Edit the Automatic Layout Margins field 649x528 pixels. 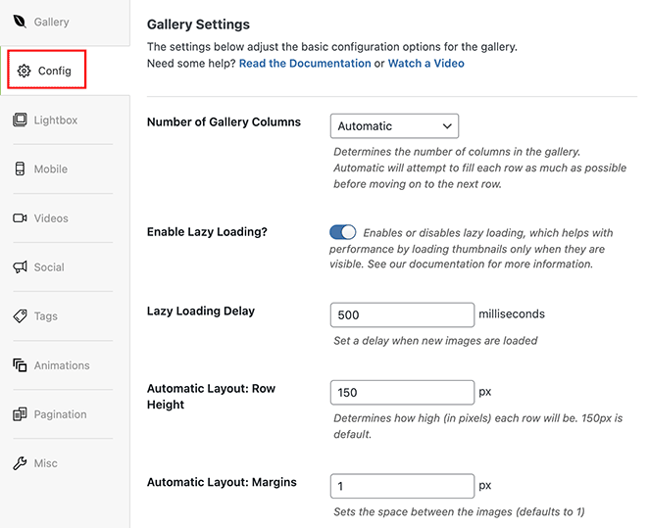click(x=403, y=487)
